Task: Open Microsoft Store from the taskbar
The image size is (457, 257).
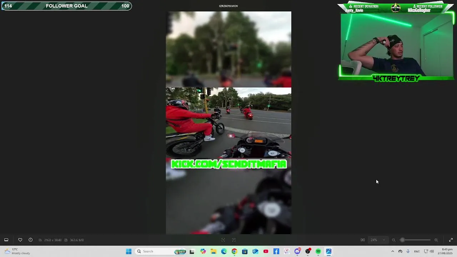Action: coord(245,251)
